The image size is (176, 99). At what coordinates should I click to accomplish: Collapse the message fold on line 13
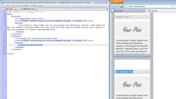[6, 43]
